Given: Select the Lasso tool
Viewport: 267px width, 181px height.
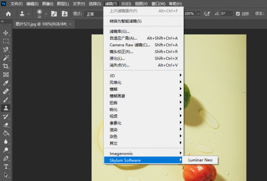Looking at the screenshot, I should point(6,49).
